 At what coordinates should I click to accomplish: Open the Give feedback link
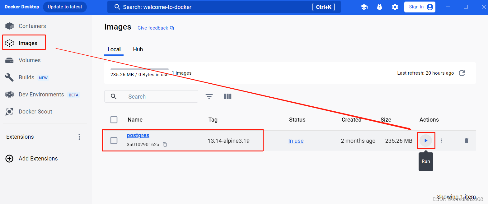point(153,28)
